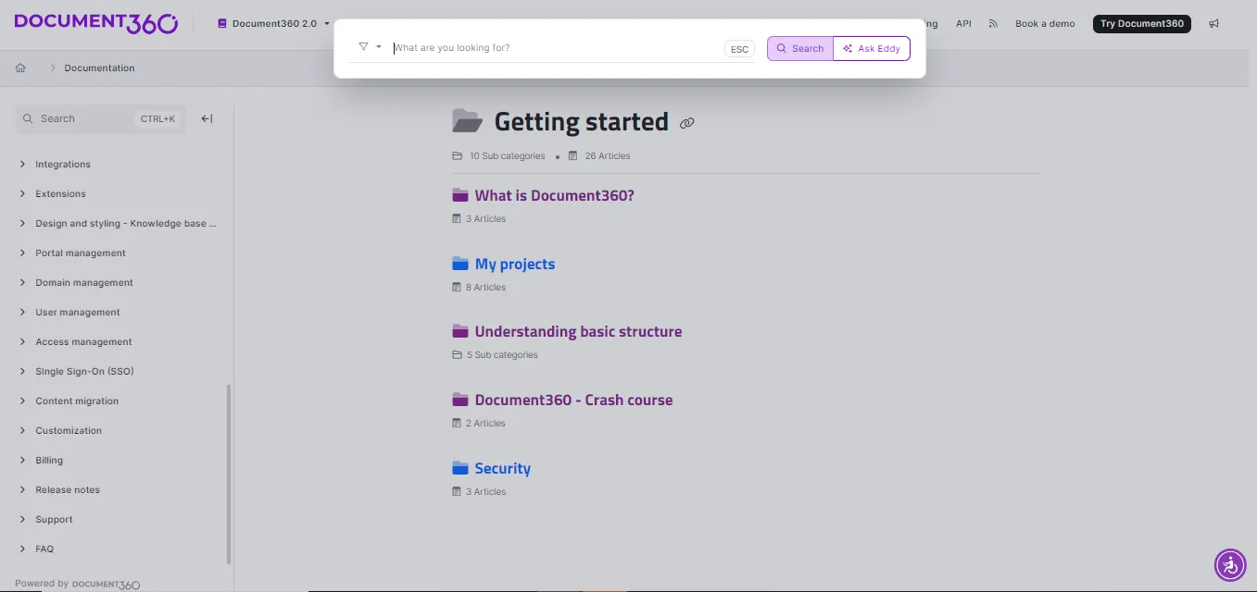The height and width of the screenshot is (592, 1257).
Task: Click the magnifier icon in sidebar search
Action: tap(28, 118)
